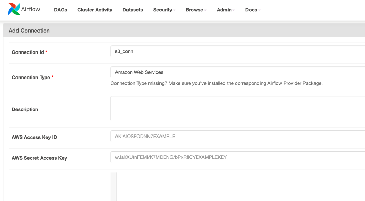Screen dimensions: 365x201
Task: Click the AWS Access Key ID field
Action: coord(238,137)
